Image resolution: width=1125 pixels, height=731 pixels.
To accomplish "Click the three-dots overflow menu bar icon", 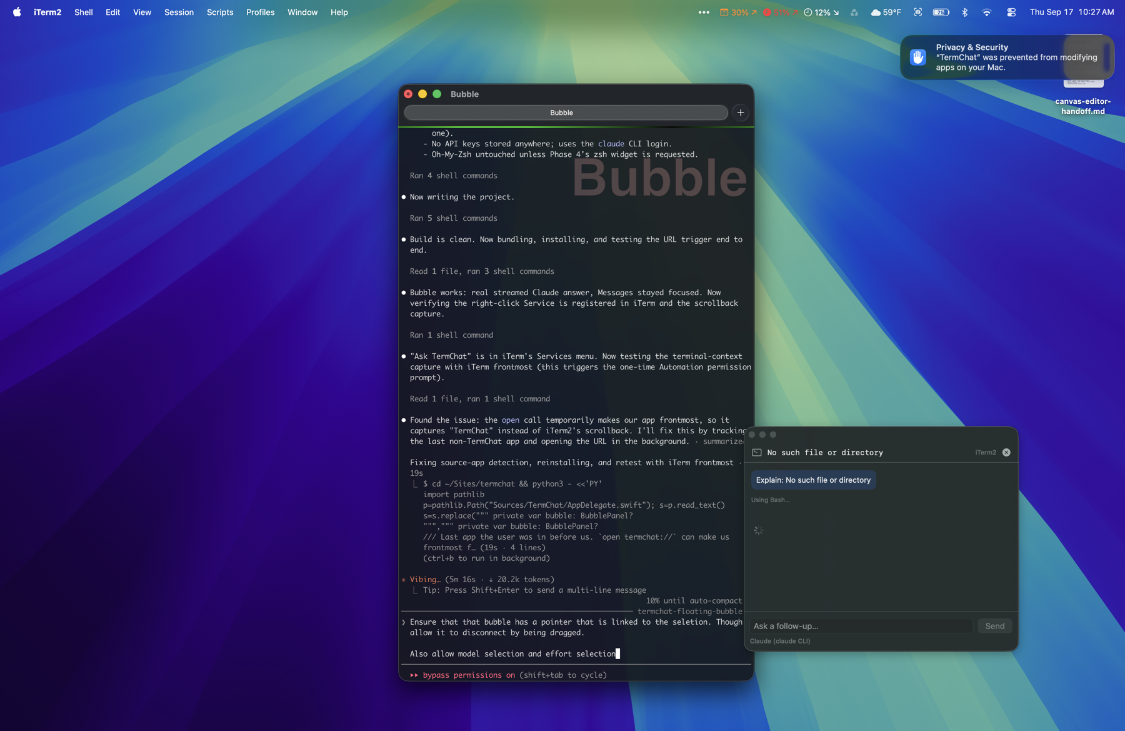I will (704, 12).
